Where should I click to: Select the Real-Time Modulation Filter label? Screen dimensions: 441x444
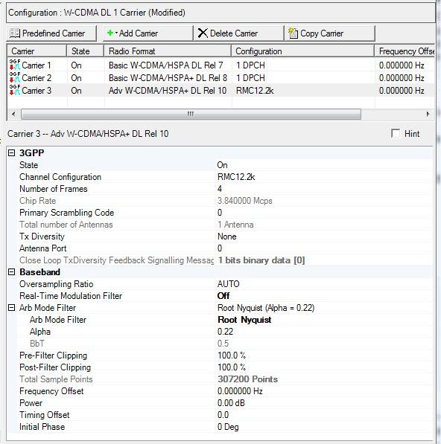[x=71, y=296]
